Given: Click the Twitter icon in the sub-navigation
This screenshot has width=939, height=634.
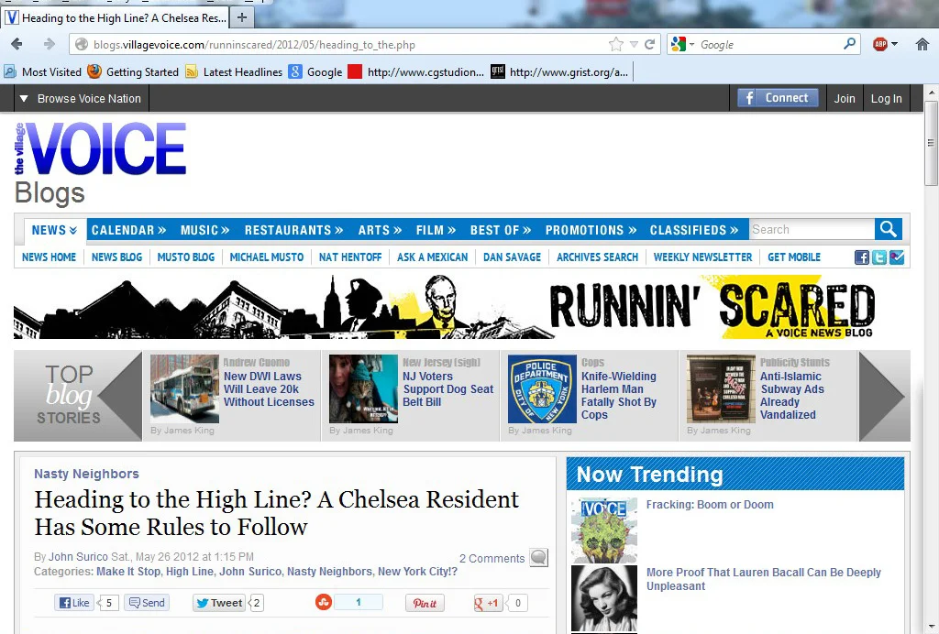Looking at the screenshot, I should coord(879,257).
